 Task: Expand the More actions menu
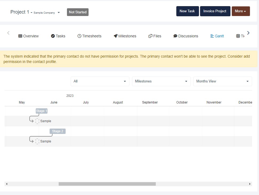click(241, 11)
